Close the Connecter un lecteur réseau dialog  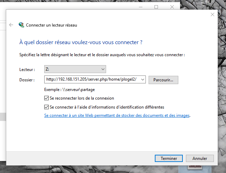coord(212,14)
